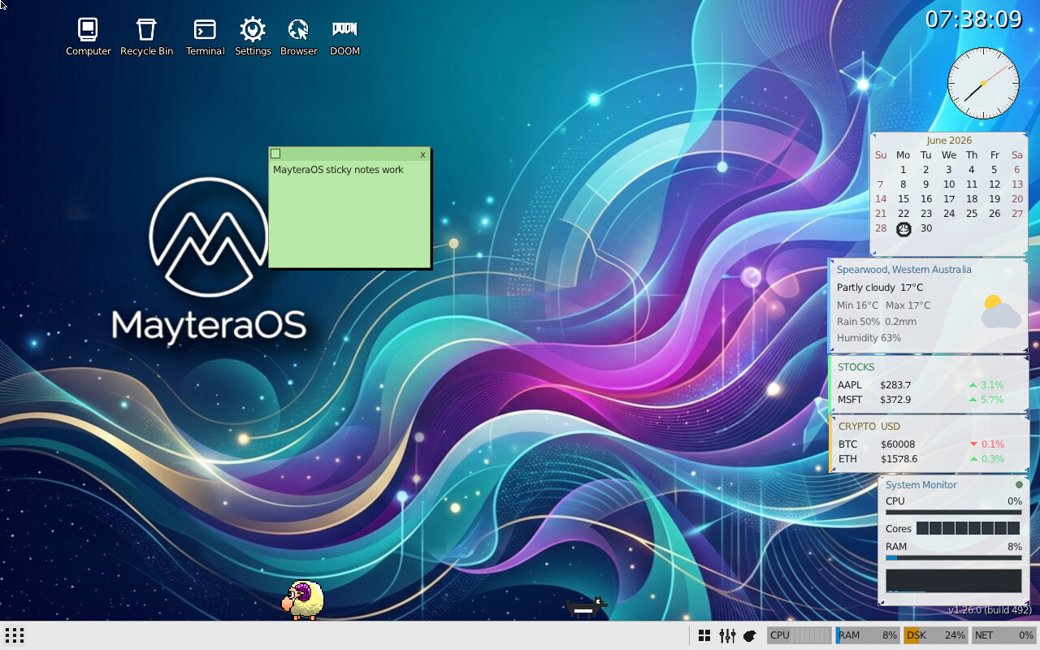Start the DOOM game icon
Image resolution: width=1040 pixels, height=650 pixels.
(x=344, y=37)
